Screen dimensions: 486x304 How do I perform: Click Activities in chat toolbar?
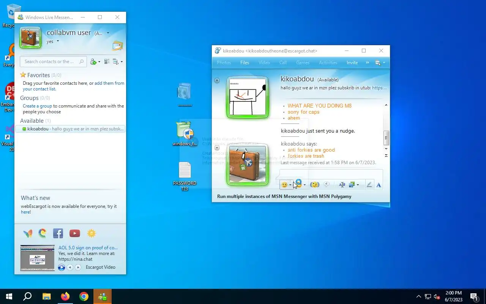(328, 63)
